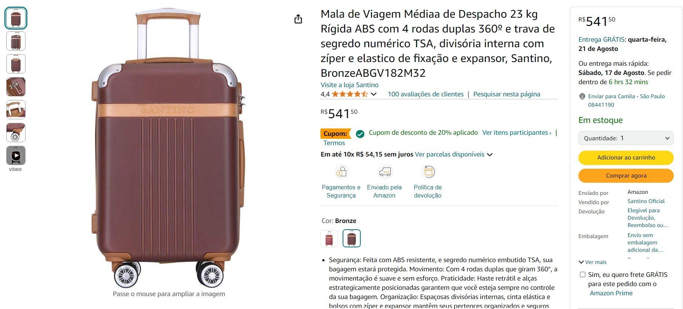Select the red suitcase color swatch
Image resolution: width=683 pixels, height=309 pixels.
click(329, 238)
